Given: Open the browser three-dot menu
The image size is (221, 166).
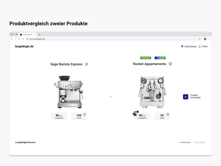Looking at the screenshot, I should 209,39.
